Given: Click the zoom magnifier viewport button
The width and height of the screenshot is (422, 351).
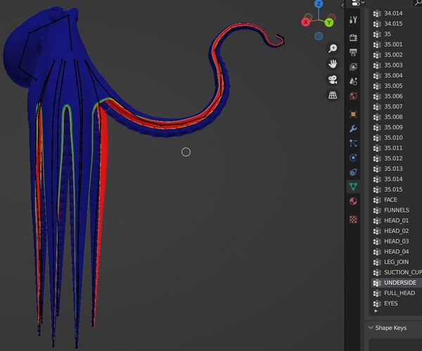Looking at the screenshot, I should click(332, 48).
